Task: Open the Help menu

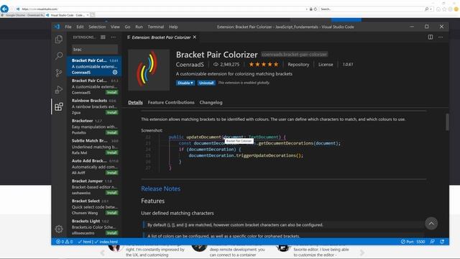Action: coord(173,27)
